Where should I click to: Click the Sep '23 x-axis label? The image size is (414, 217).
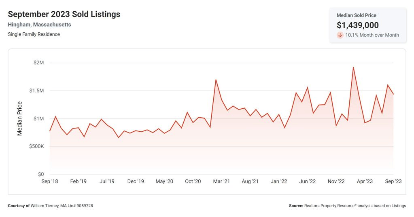point(393,181)
